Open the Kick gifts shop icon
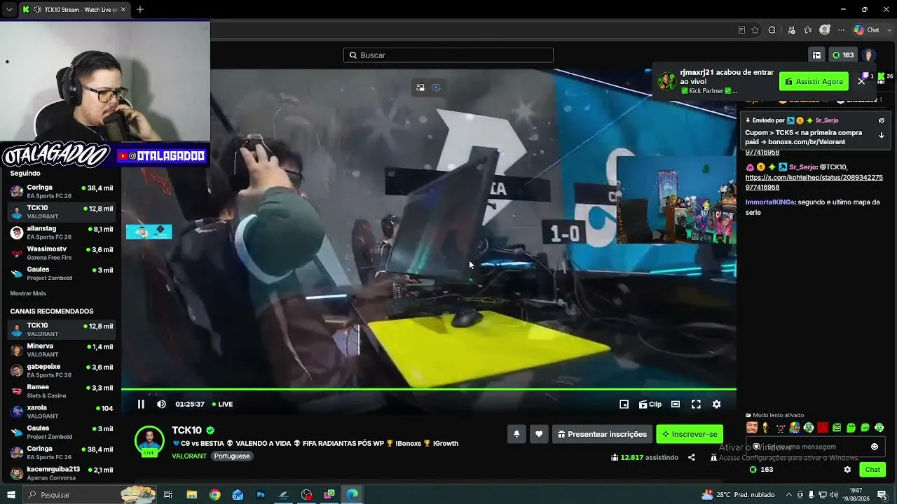The image size is (897, 504). point(816,55)
